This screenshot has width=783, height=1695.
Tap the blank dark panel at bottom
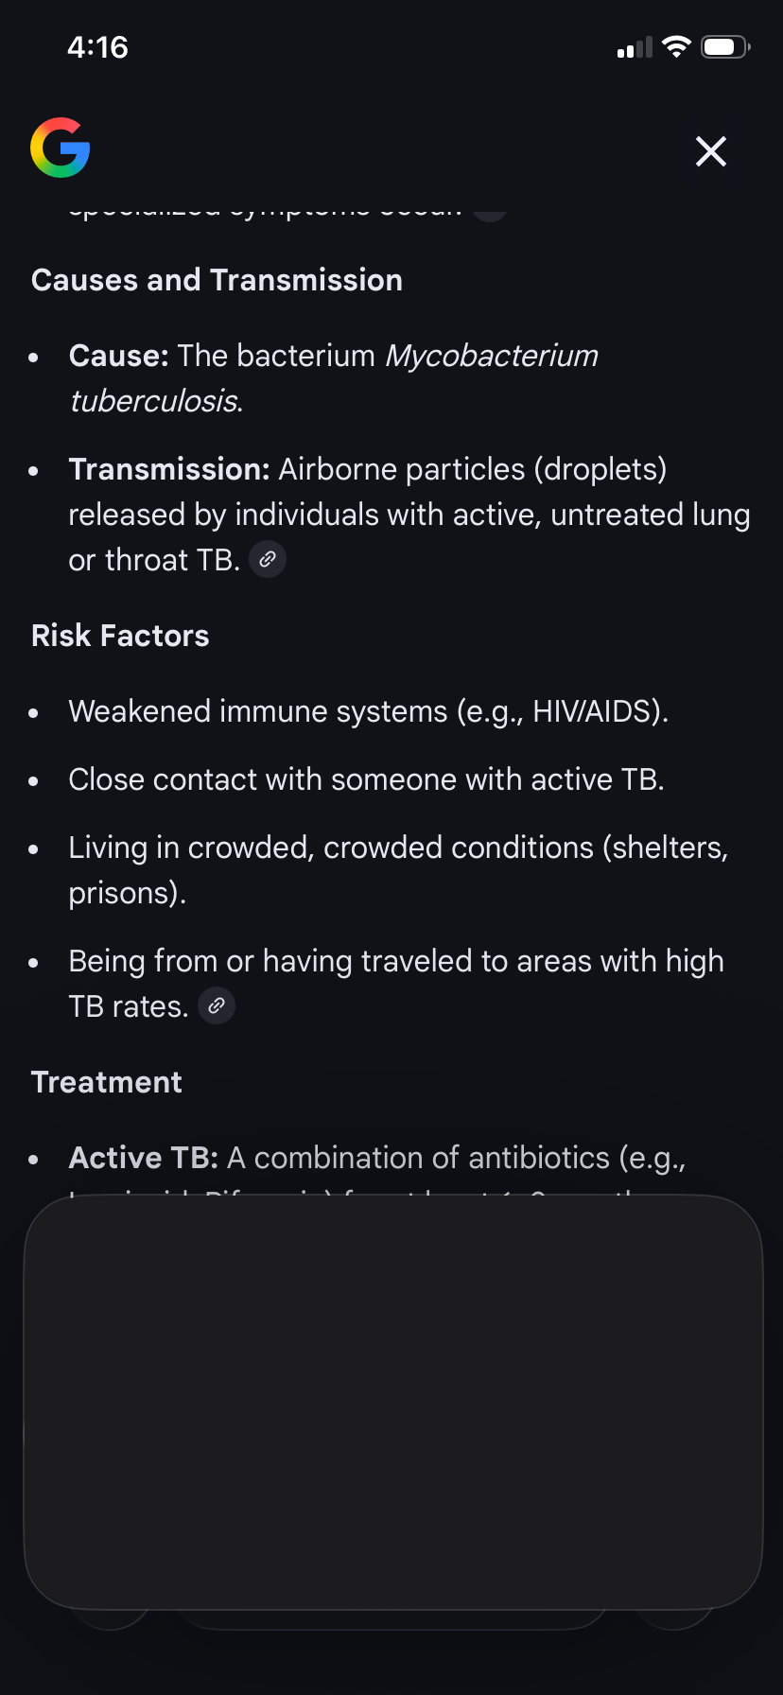coord(392,1401)
